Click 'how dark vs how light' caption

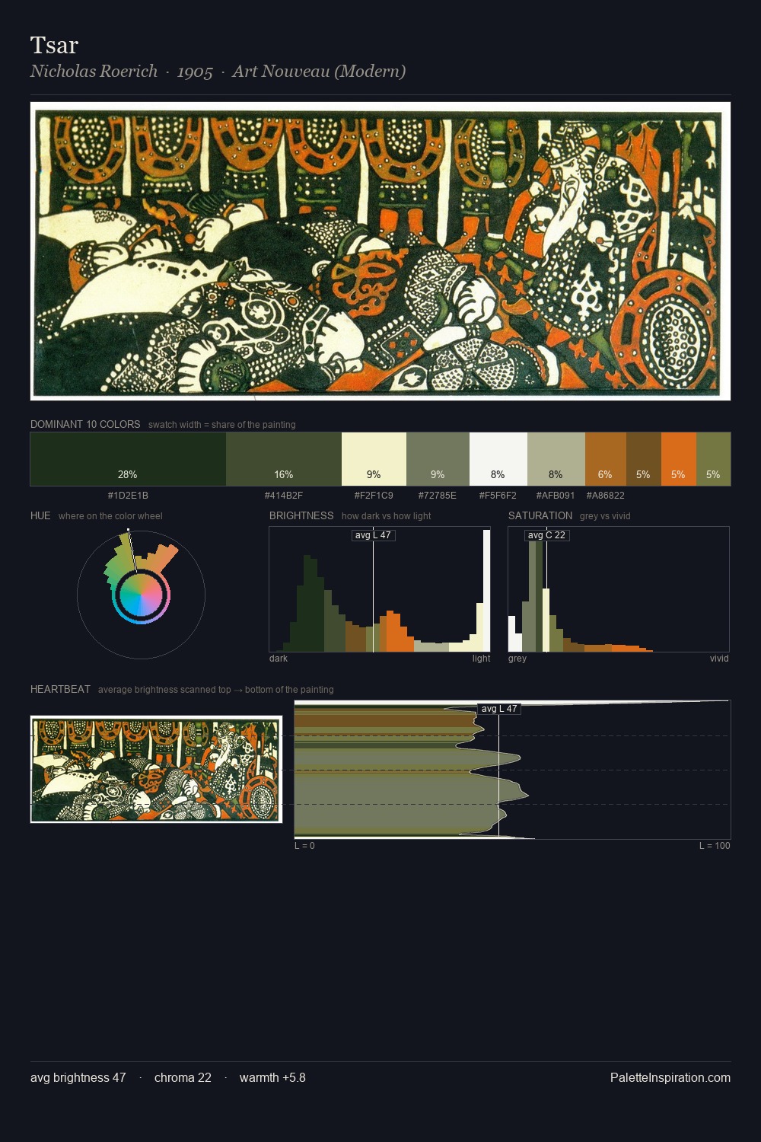click(x=387, y=516)
